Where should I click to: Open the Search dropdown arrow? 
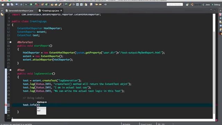tap(62, 5)
